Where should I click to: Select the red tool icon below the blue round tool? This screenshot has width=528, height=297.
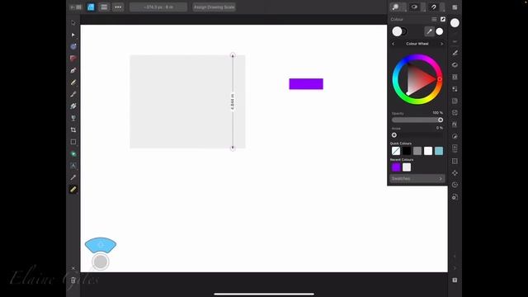click(73, 59)
